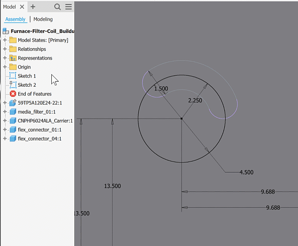
Task: Click the Relationships folder icon
Action: (x=13, y=49)
